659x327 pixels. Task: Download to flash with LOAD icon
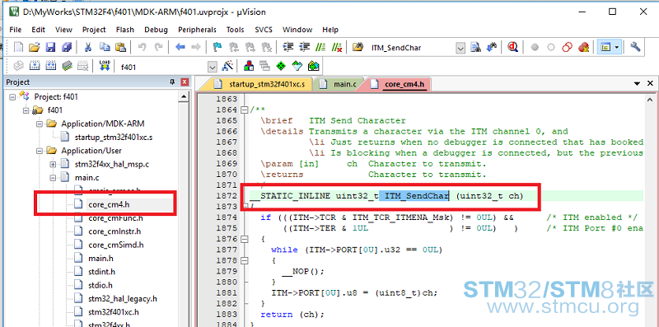[x=105, y=66]
